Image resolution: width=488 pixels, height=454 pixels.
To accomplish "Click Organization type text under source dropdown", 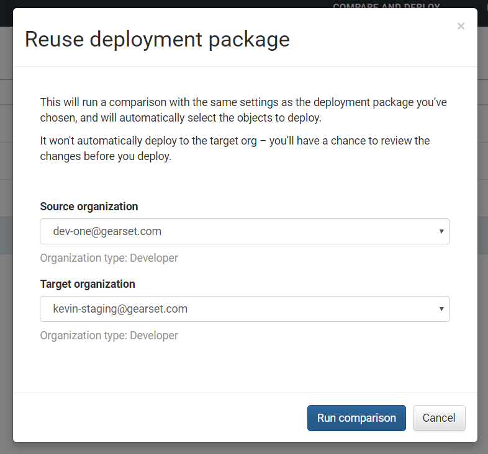I will (x=109, y=258).
